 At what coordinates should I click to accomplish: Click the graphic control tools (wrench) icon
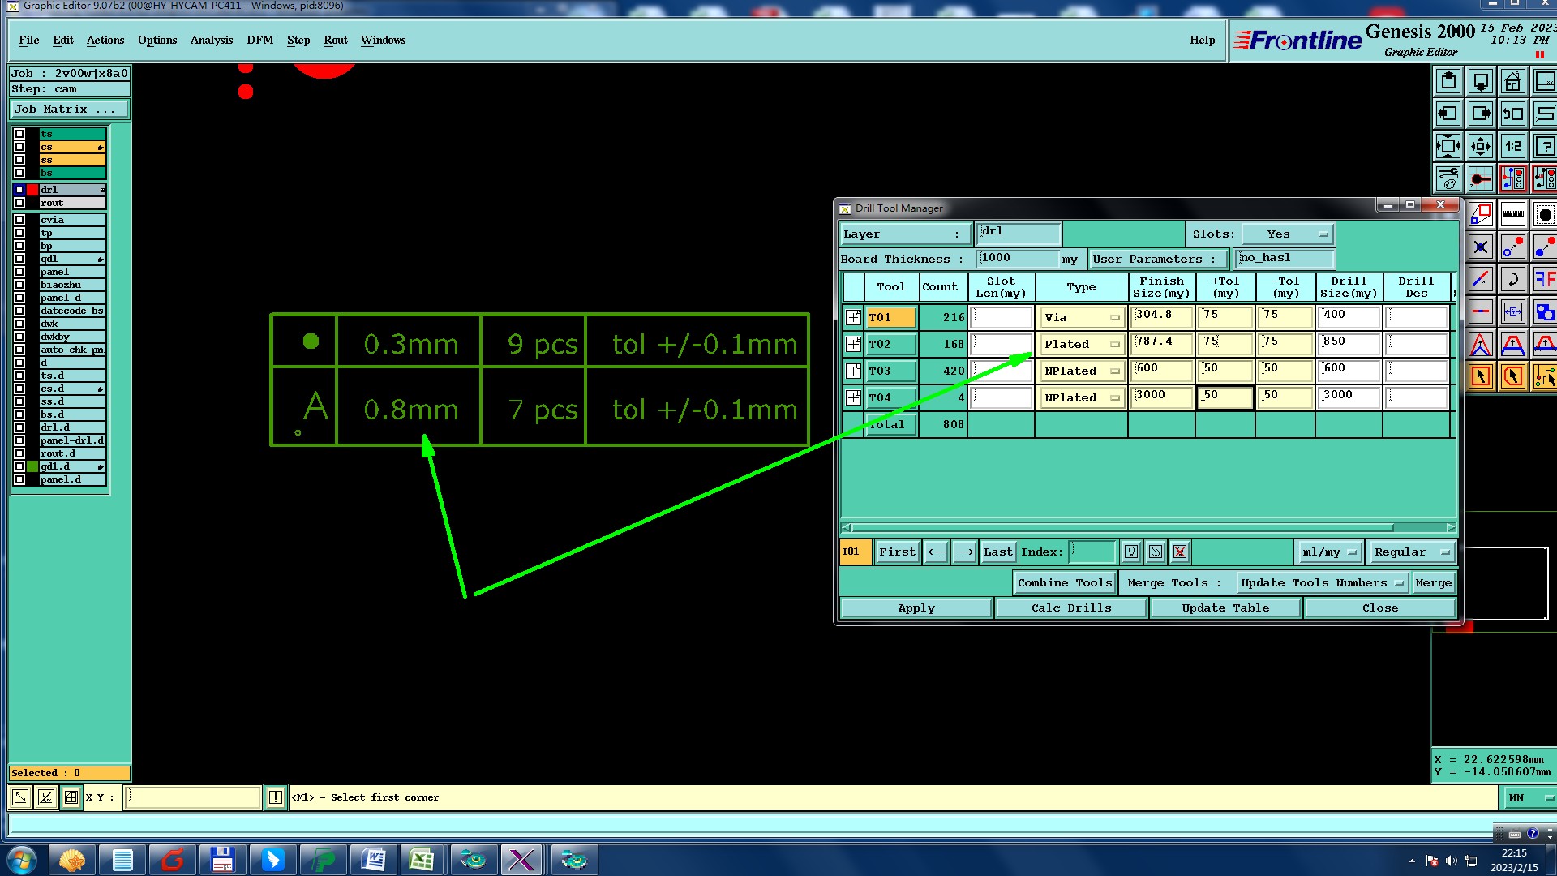pos(1448,178)
